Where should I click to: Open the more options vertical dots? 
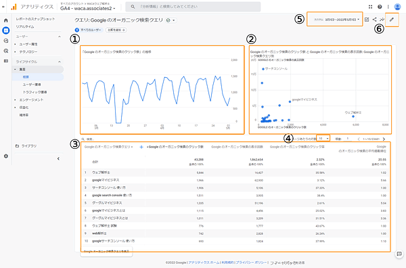388,7
